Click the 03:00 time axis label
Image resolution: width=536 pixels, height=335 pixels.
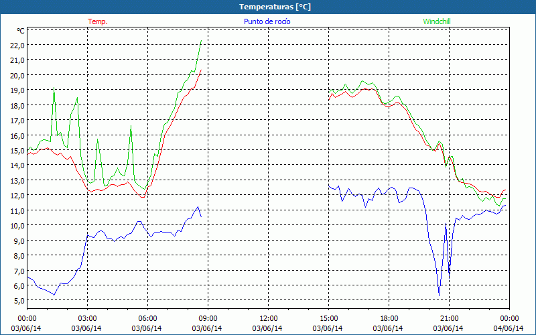[x=87, y=318]
